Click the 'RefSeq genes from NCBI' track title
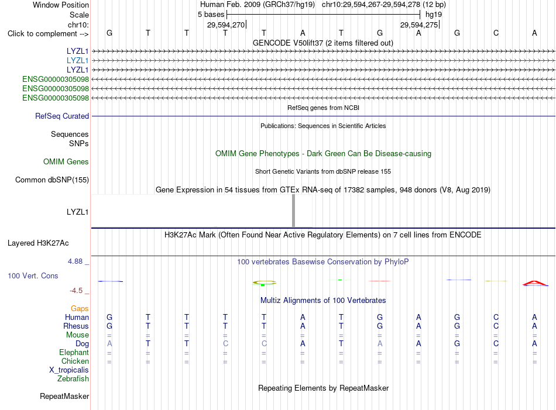Screen dimensions: 556x410 click(x=324, y=108)
